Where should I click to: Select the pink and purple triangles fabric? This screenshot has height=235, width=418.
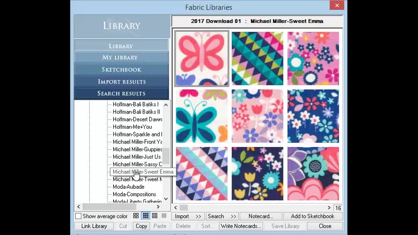pyautogui.click(x=202, y=174)
